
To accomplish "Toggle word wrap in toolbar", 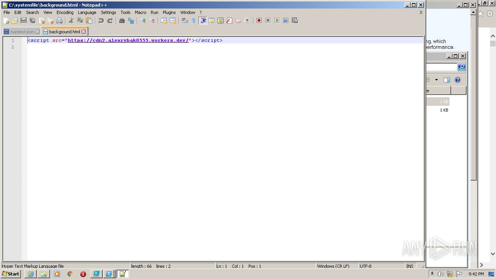I will 185,21.
